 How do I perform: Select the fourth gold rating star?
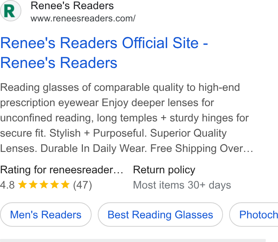point(55,184)
